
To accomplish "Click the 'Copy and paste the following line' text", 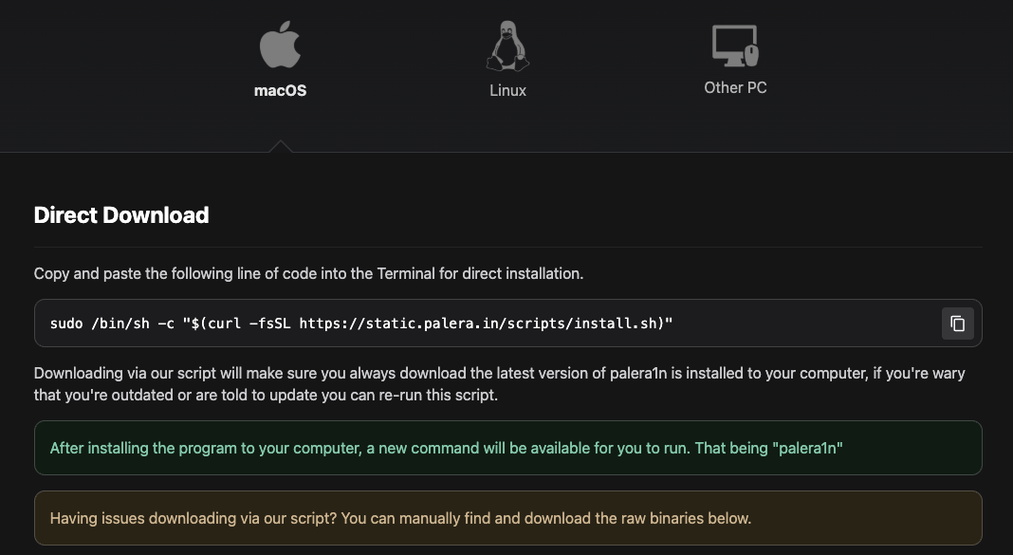I will [x=309, y=274].
